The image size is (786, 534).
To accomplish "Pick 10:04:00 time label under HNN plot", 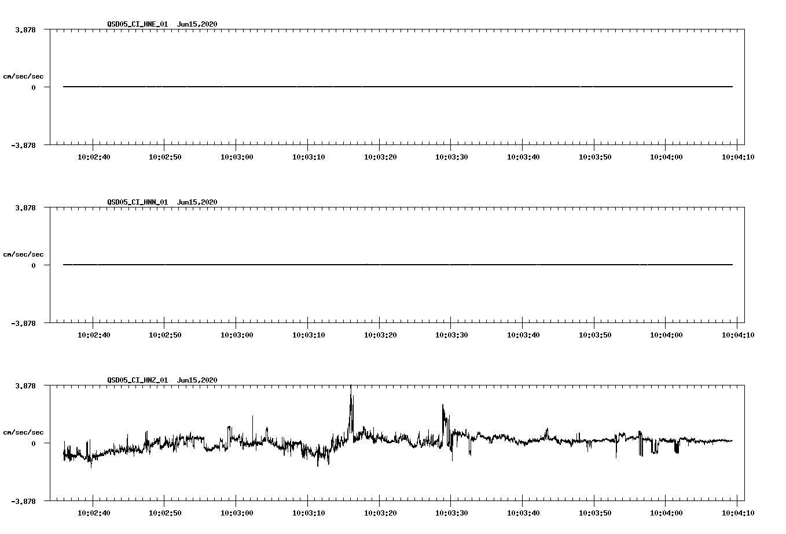I will point(666,335).
